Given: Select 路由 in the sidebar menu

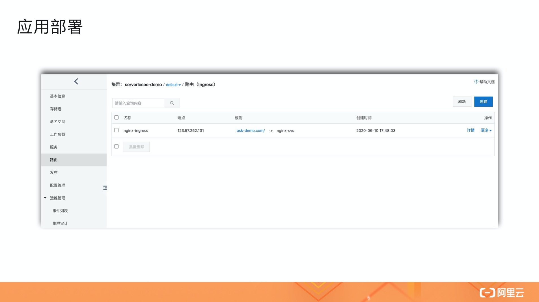Looking at the screenshot, I should coord(54,160).
